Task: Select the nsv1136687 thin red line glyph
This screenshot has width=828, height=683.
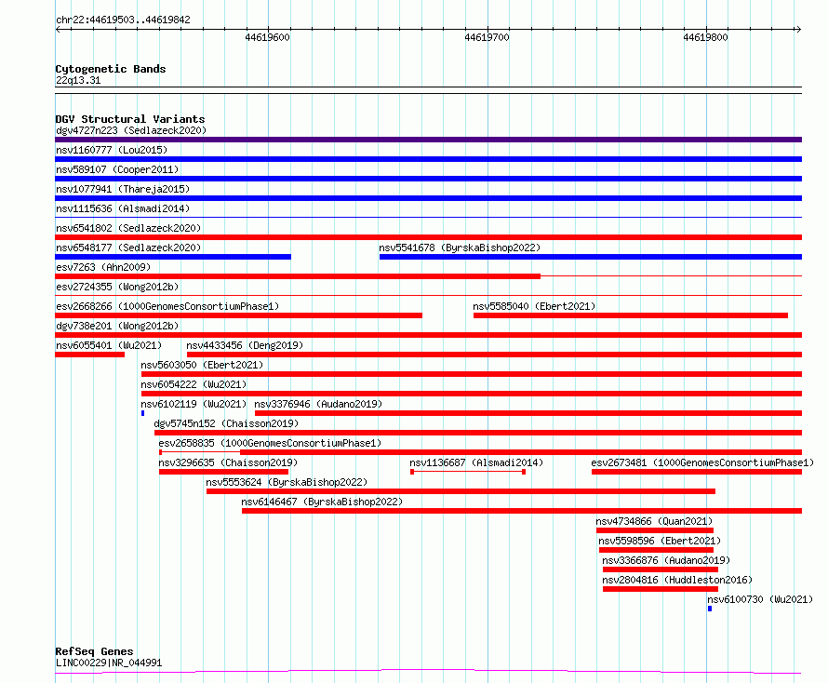Action: point(468,472)
